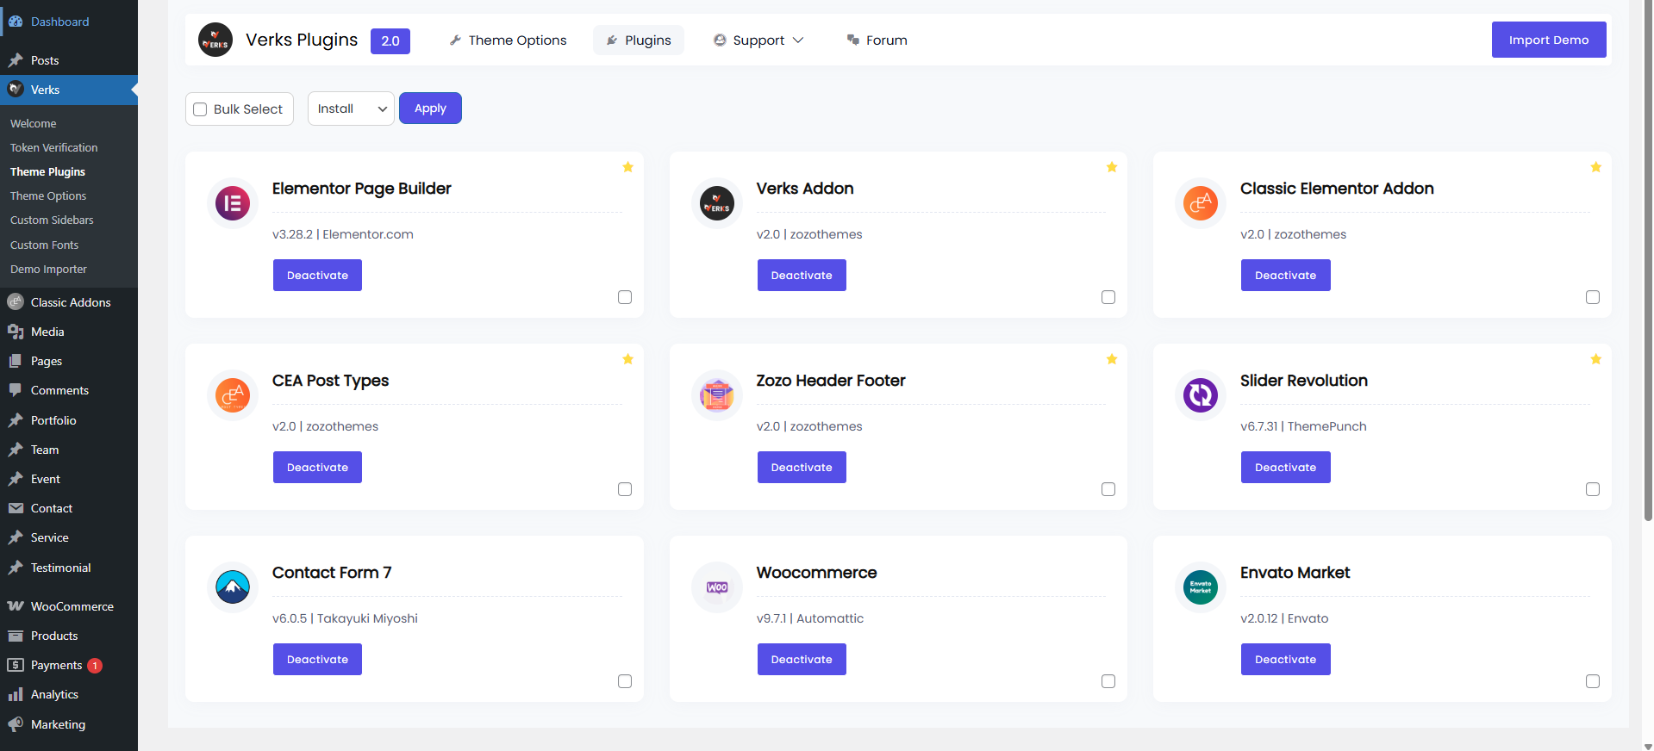This screenshot has width=1654, height=751.
Task: Click the star on Classic Elementor Addon card
Action: pos(1595,167)
